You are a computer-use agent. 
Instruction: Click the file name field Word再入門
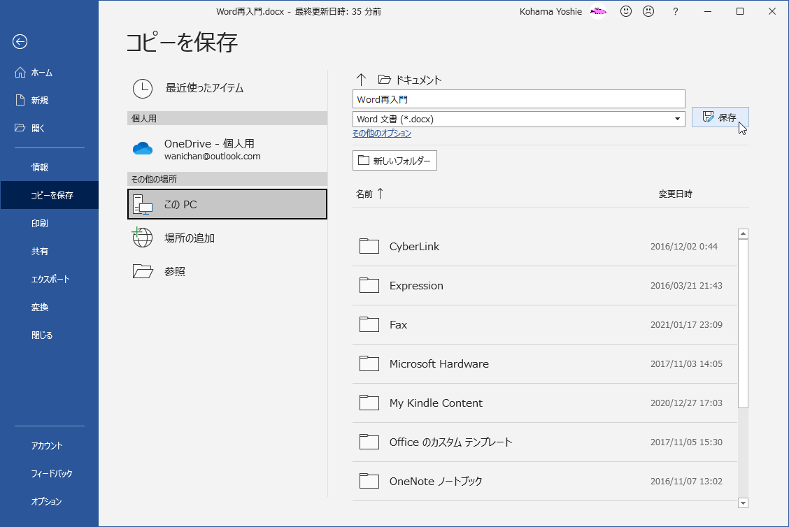click(519, 99)
